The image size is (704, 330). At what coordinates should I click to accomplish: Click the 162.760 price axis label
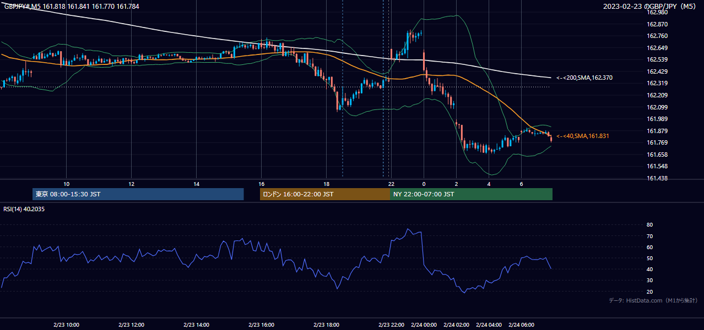coord(657,36)
